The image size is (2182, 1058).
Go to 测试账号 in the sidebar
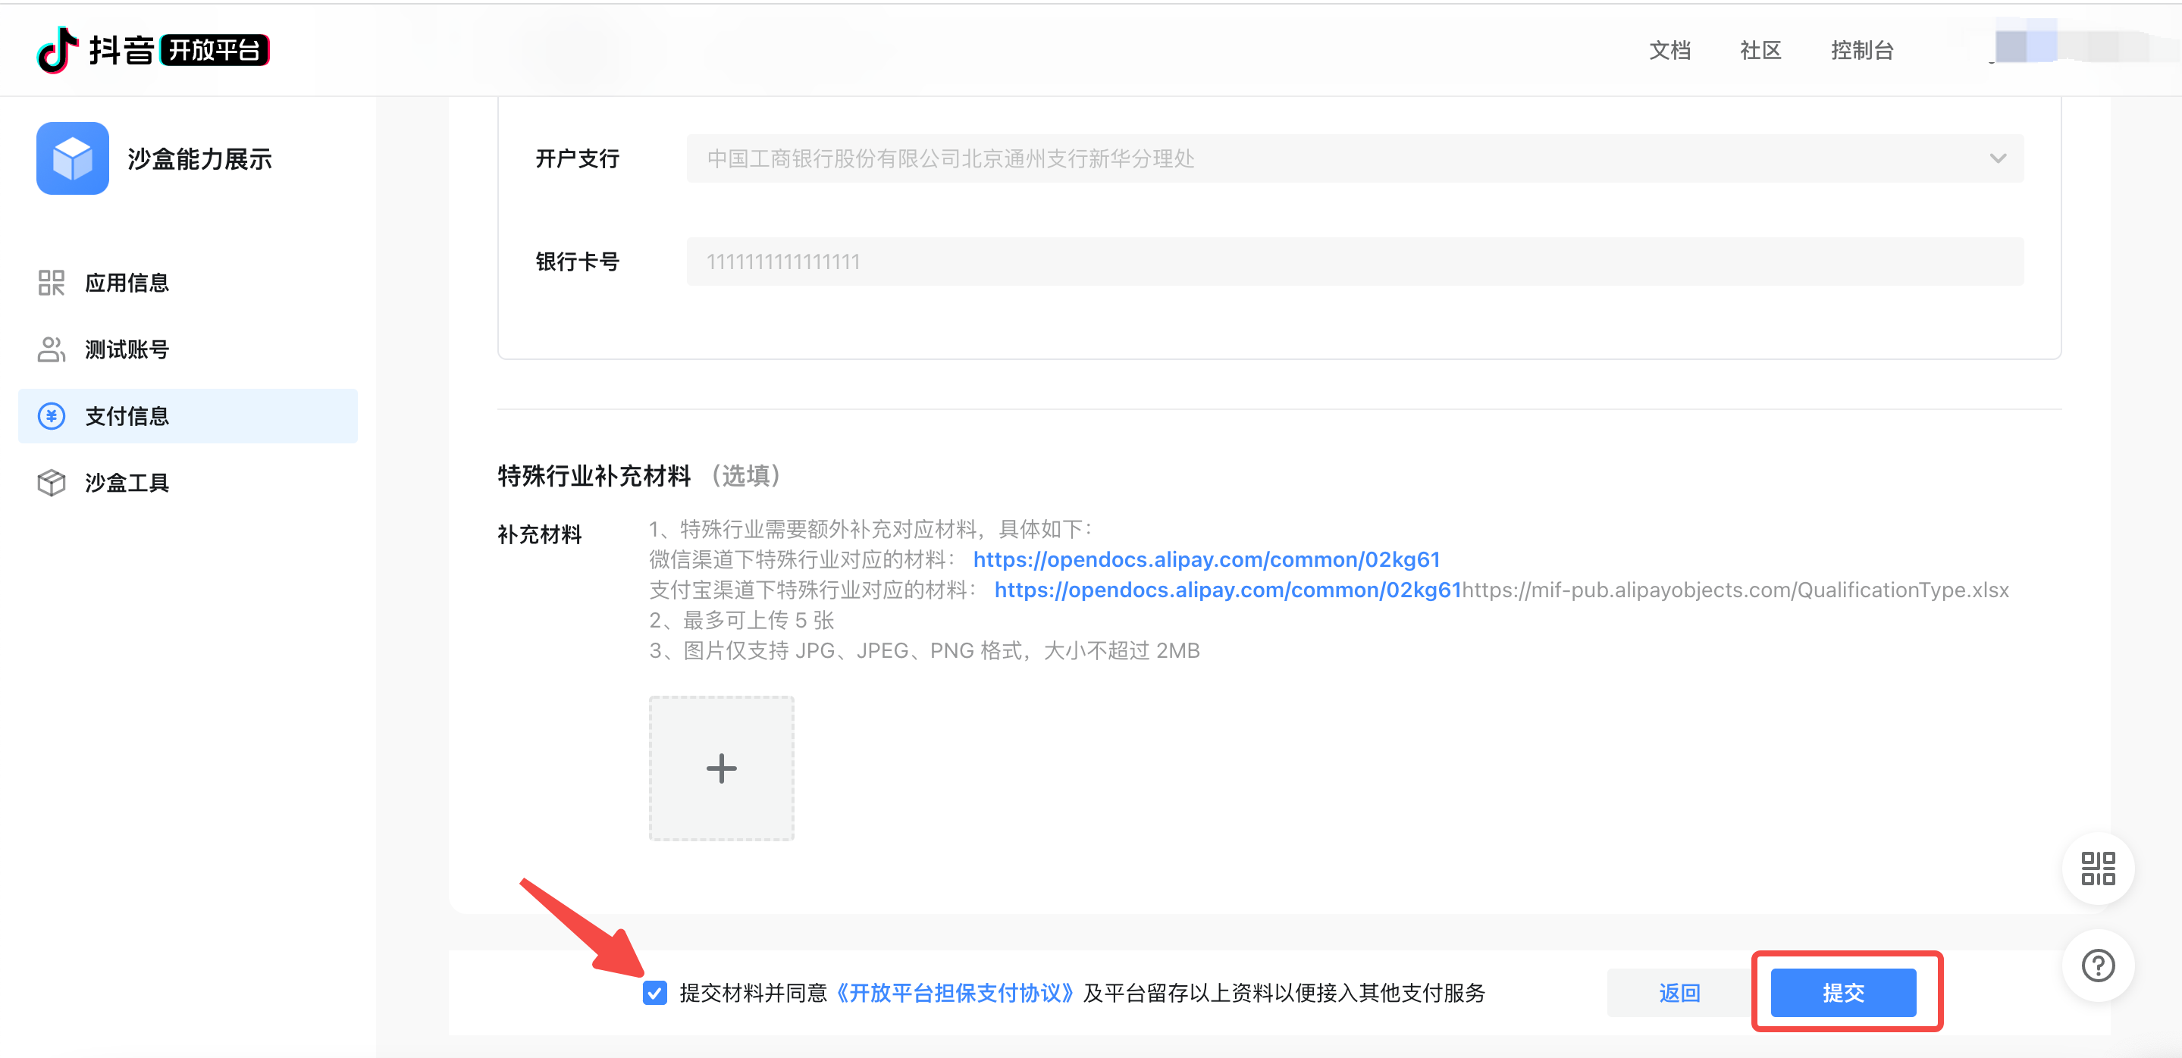pyautogui.click(x=188, y=349)
